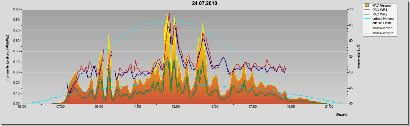Click the chart title 24.07.2010
410x126 pixels.
204,4
